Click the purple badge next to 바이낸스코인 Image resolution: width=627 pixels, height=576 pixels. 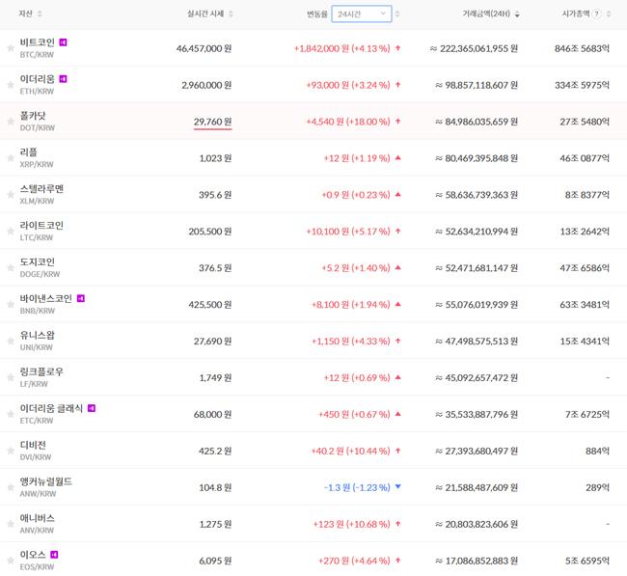(x=80, y=298)
